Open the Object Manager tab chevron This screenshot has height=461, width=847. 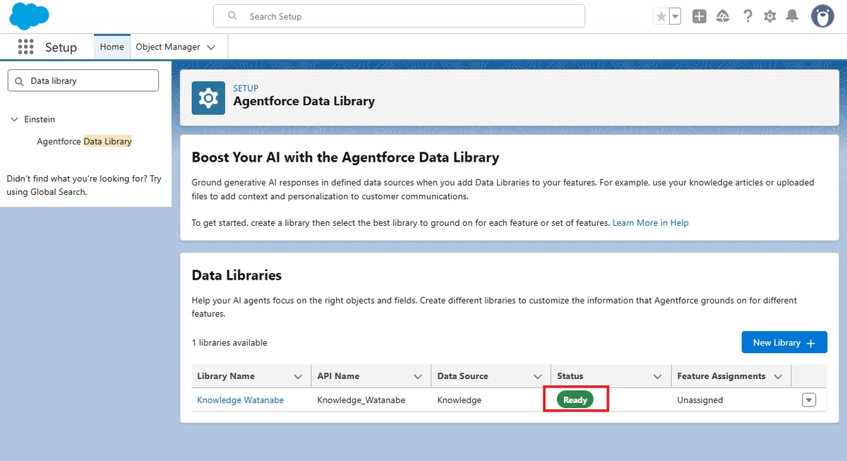tap(211, 47)
